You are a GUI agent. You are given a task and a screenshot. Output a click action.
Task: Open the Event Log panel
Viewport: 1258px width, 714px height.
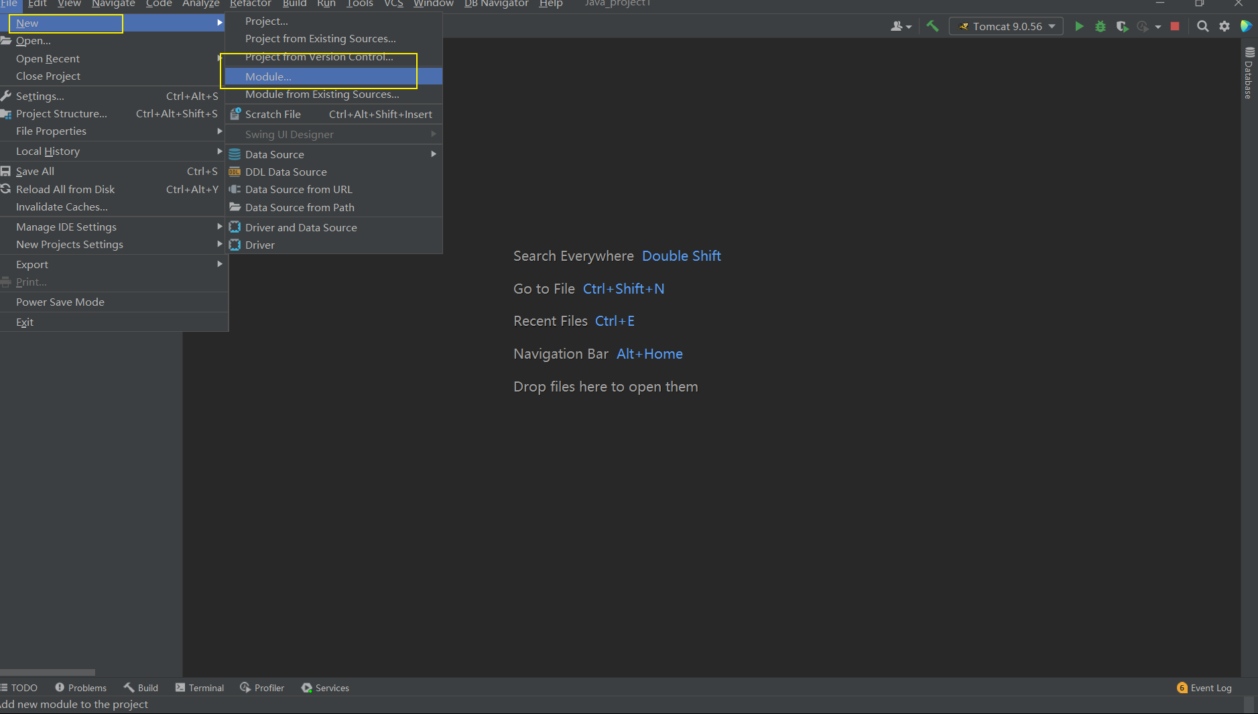coord(1204,688)
